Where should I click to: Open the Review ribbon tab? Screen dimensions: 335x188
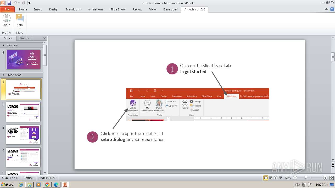[137, 9]
